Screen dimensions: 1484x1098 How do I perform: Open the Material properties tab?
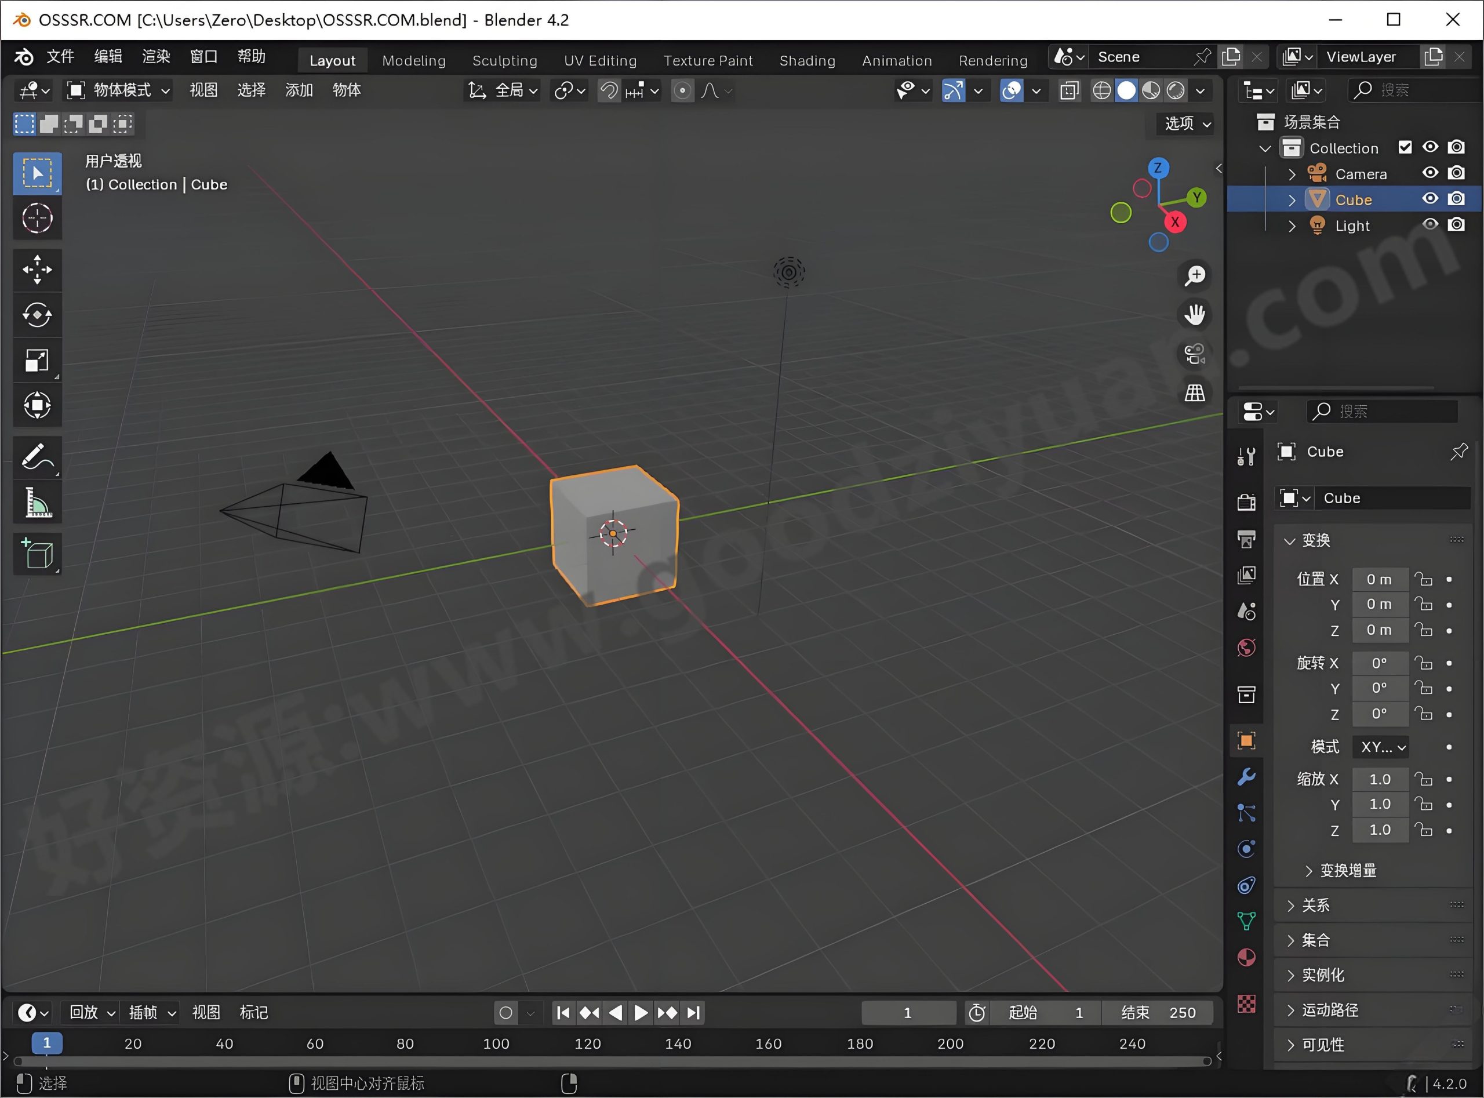tap(1247, 957)
